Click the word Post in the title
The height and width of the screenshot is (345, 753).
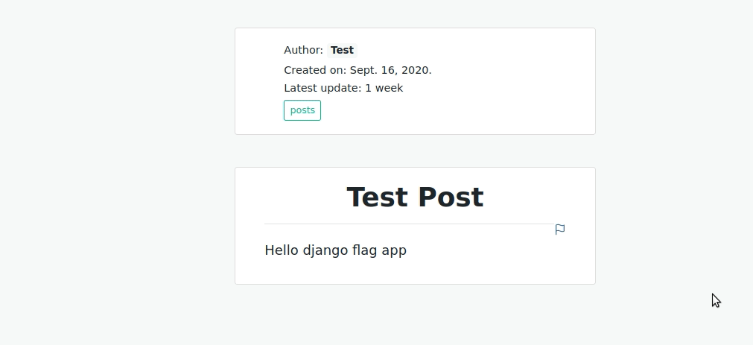pos(451,197)
